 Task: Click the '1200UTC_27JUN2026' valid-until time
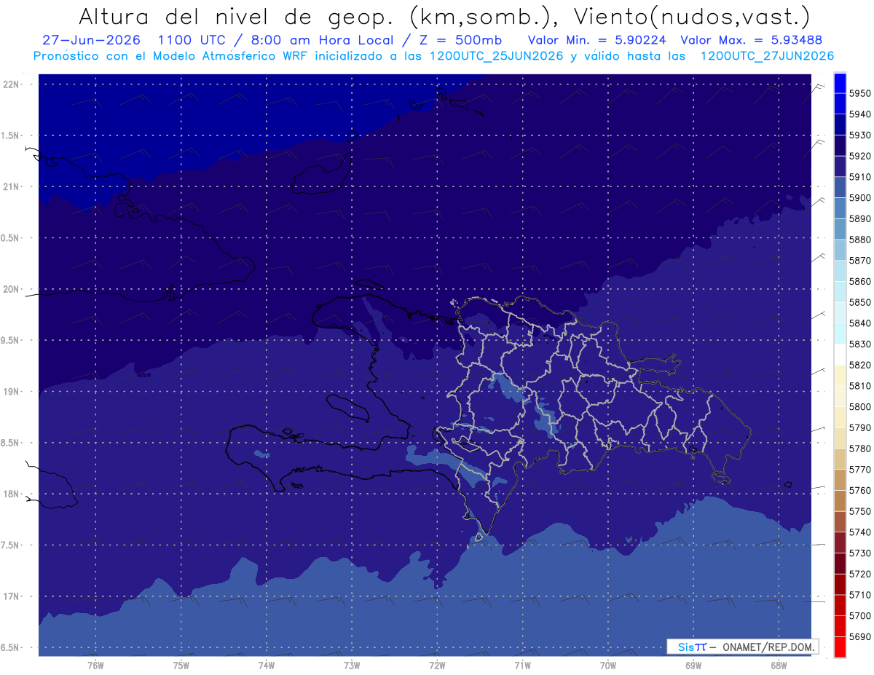pos(767,55)
